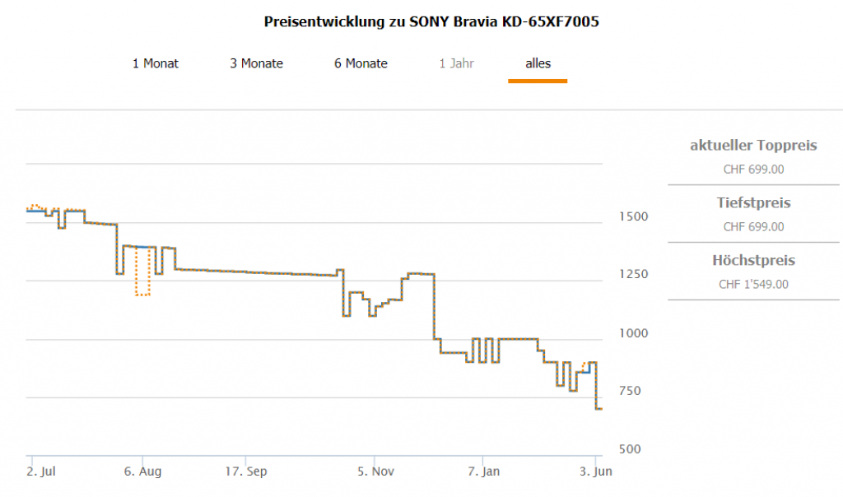
Task: Click the "aktueller Toppreis" heading
Action: point(753,146)
